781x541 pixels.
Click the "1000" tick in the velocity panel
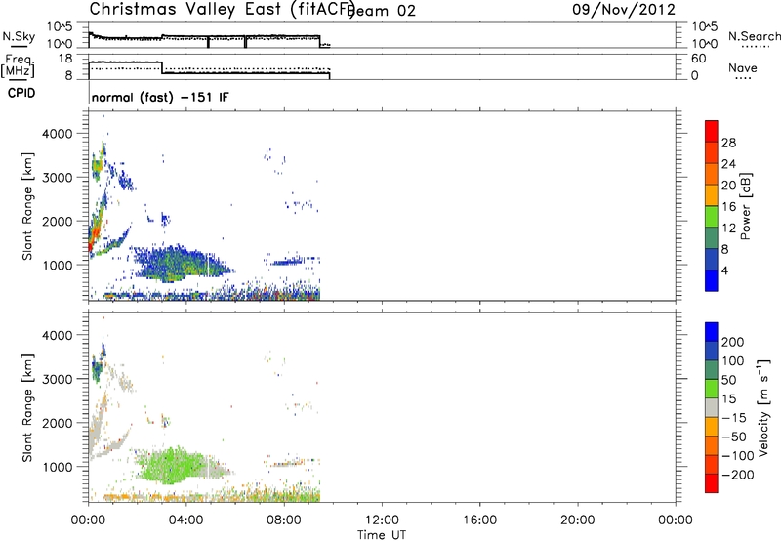[58, 467]
